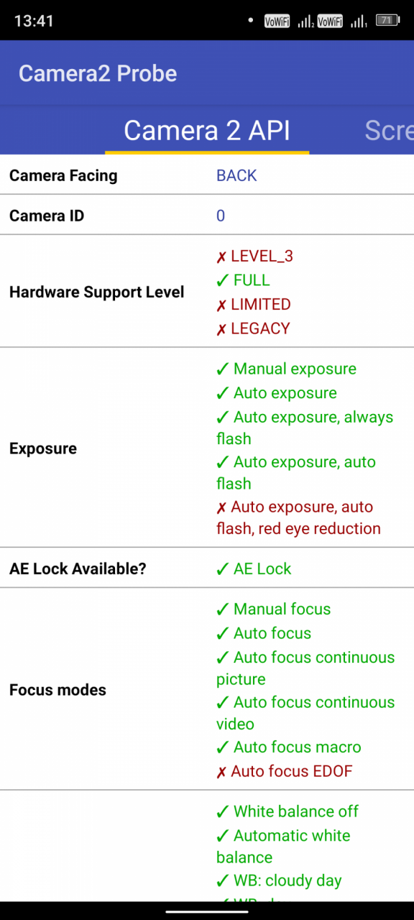Open the partially visible Scre tab
Image resolution: width=414 pixels, height=920 pixels.
tap(389, 130)
